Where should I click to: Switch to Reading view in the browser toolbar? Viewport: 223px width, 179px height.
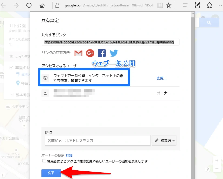[160, 5]
